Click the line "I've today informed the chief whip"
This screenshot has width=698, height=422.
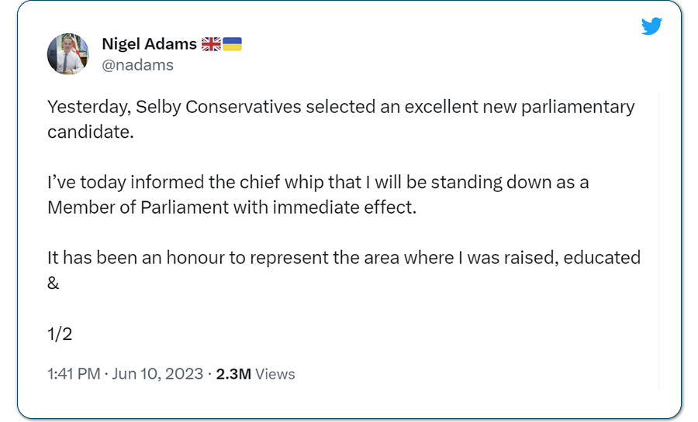coord(318,183)
